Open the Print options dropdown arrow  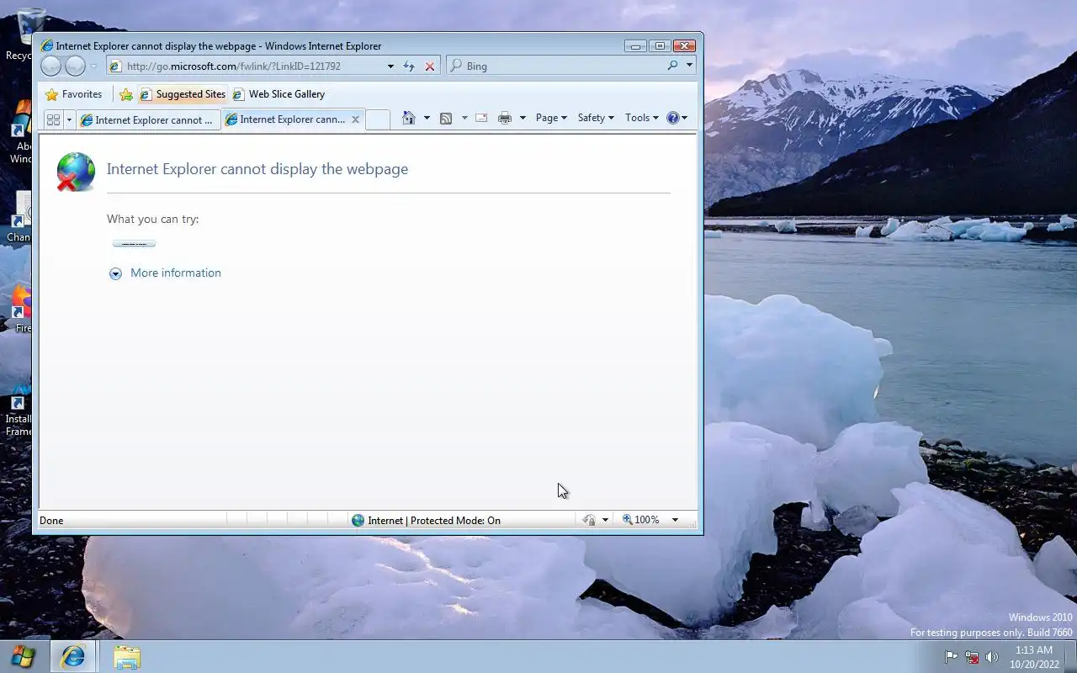[x=523, y=118]
